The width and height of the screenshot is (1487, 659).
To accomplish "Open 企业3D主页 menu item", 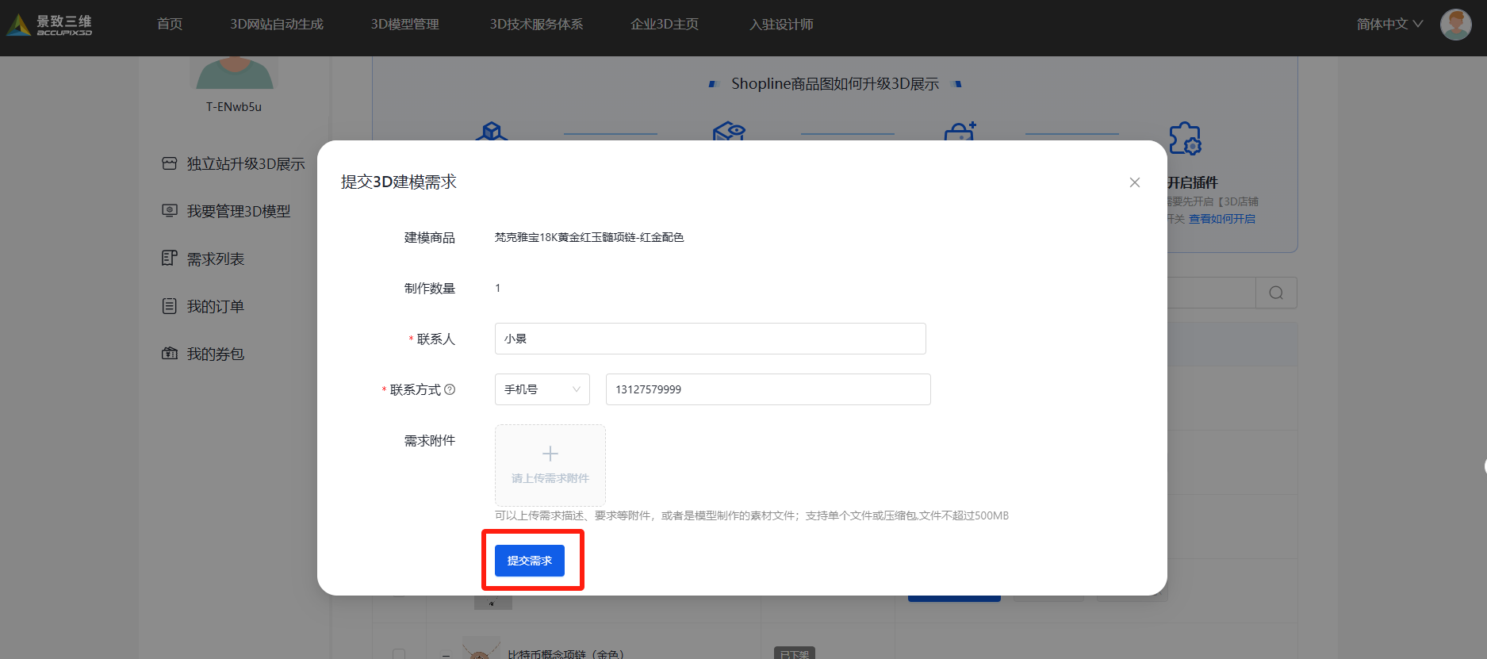I will point(665,25).
